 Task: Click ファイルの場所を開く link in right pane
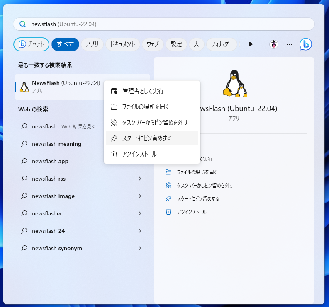[197, 172]
